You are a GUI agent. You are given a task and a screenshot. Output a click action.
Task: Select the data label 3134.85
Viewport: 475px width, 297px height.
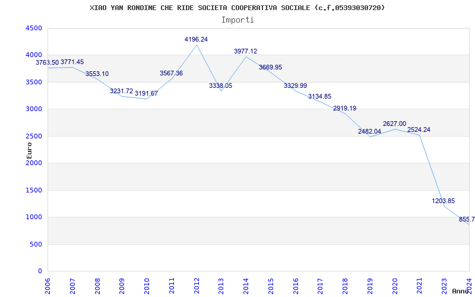(319, 97)
